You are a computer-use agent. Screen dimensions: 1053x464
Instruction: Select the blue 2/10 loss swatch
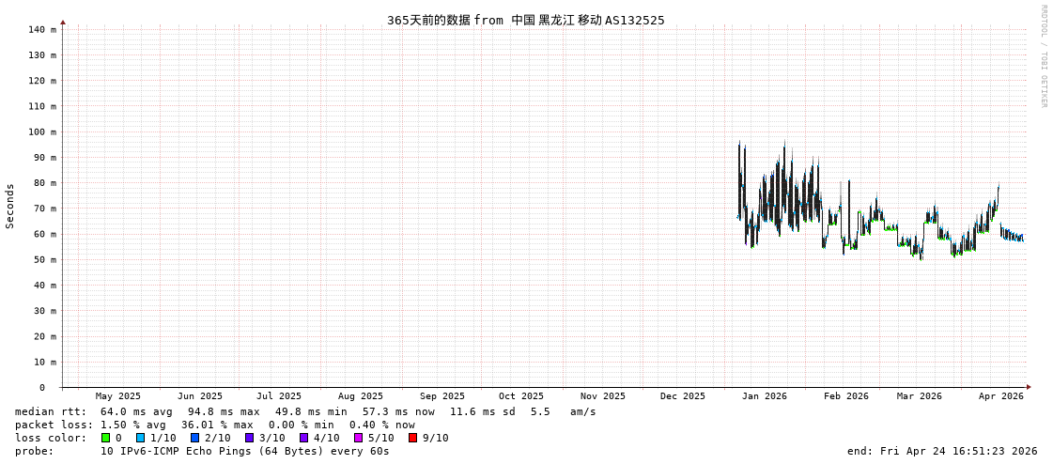pyautogui.click(x=194, y=438)
